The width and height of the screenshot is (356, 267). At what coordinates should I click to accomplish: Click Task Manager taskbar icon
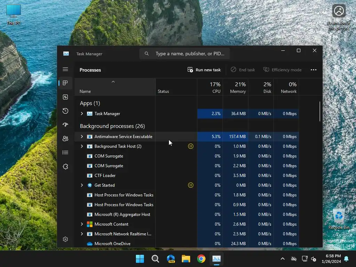[x=216, y=259]
